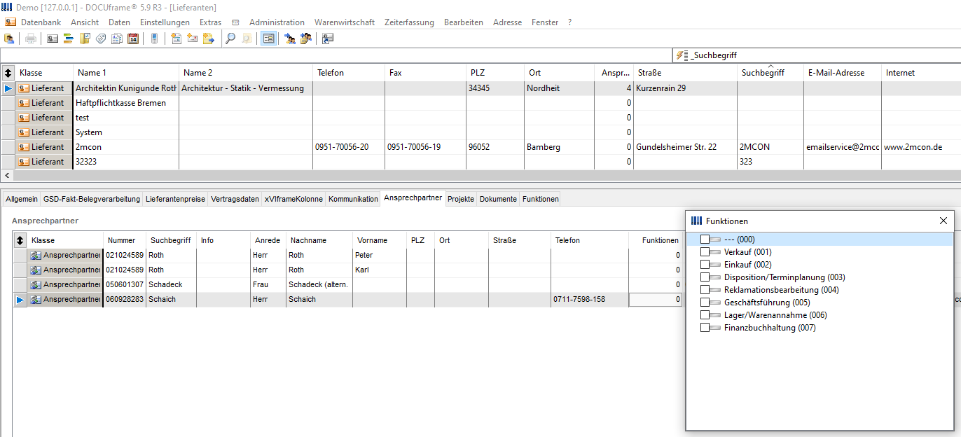This screenshot has width=961, height=437.
Task: Check Finanzbuchhaltung (007) checkbox
Action: [x=705, y=328]
